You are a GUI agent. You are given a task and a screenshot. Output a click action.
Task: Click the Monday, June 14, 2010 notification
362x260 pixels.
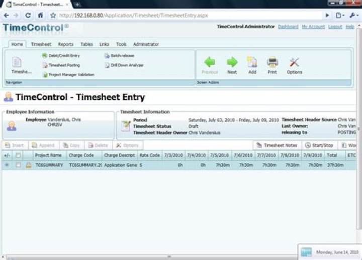click(x=330, y=252)
